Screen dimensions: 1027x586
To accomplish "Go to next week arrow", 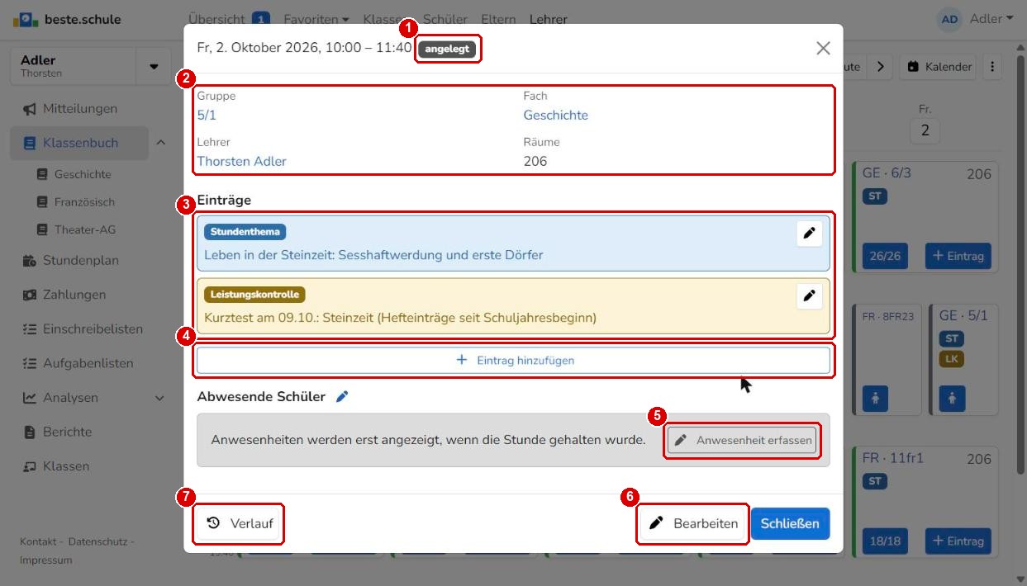I will (x=880, y=67).
